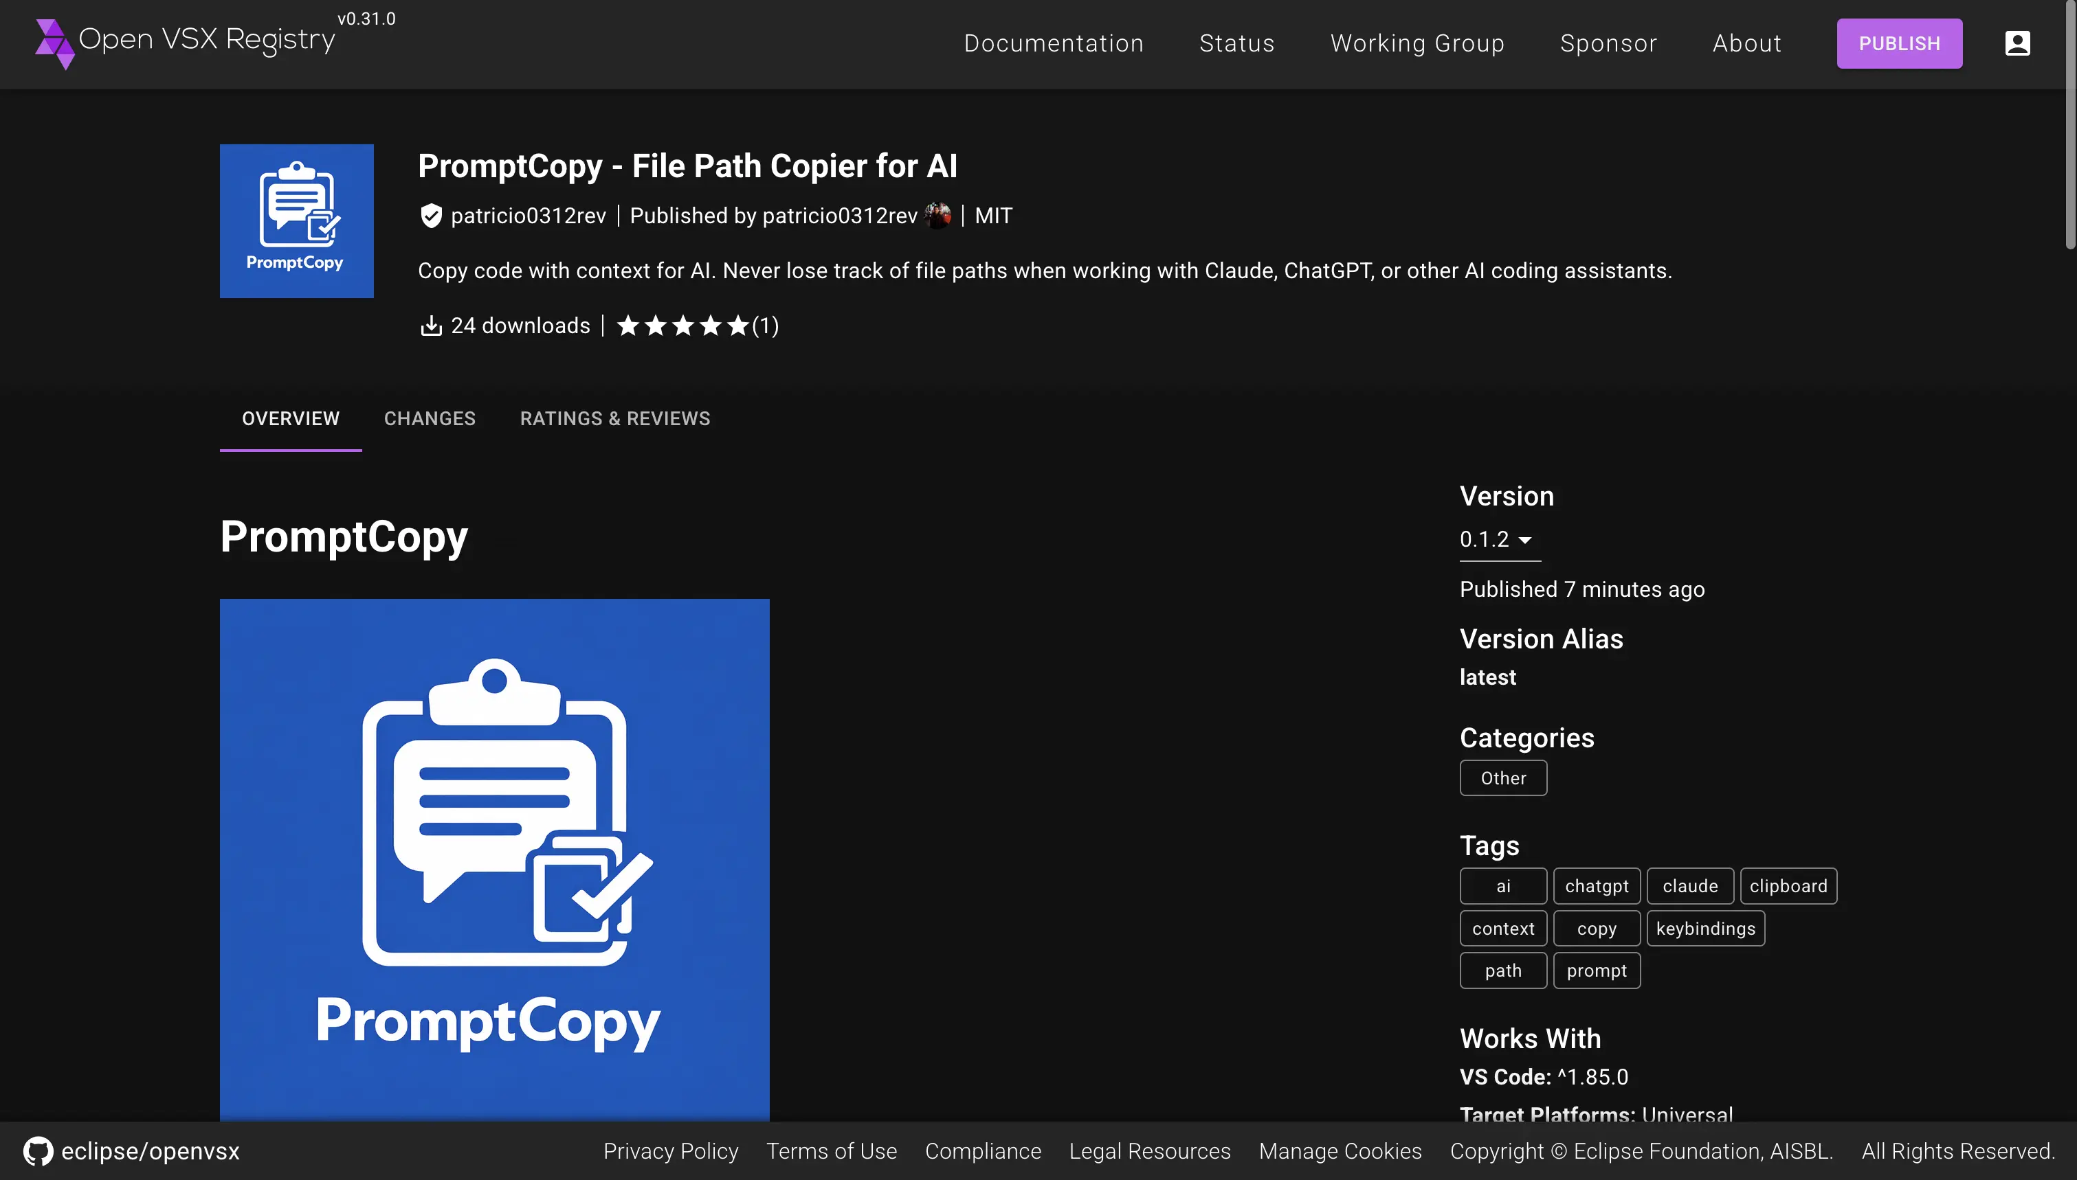
Task: Click the five-star rating icons
Action: click(x=682, y=326)
